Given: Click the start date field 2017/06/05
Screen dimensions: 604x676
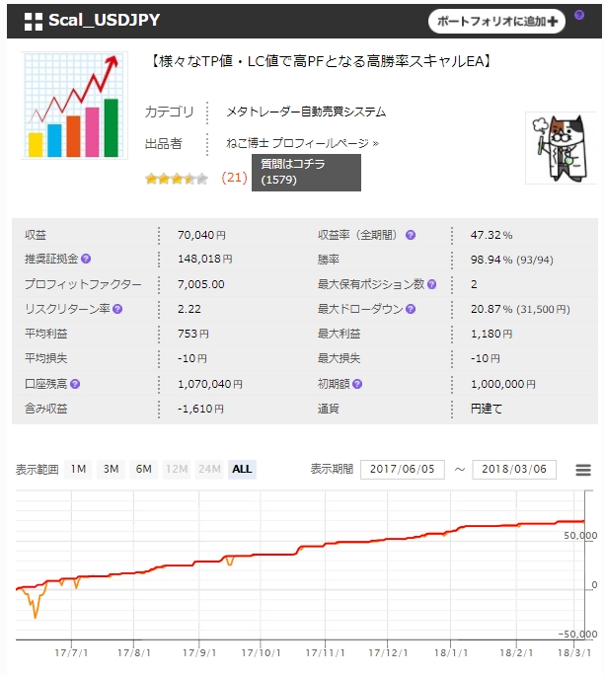Looking at the screenshot, I should pyautogui.click(x=403, y=470).
